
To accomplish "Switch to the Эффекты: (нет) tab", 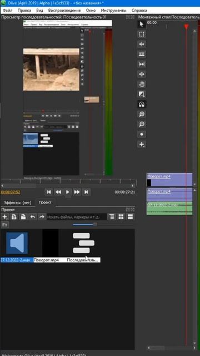I will click(x=17, y=202).
